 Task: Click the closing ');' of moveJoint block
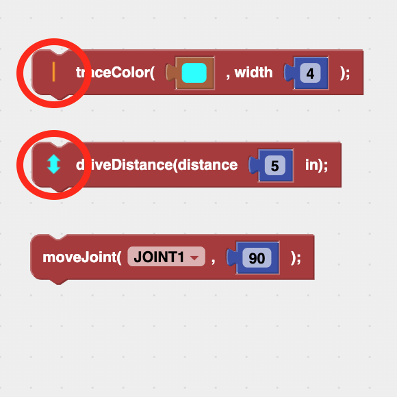296,258
